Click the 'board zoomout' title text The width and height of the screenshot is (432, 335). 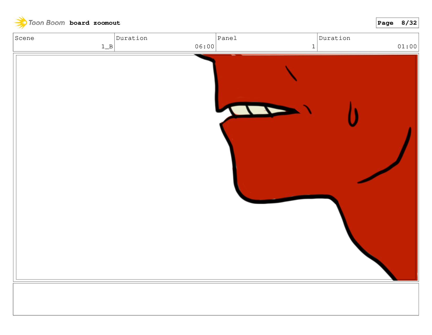[x=95, y=23]
